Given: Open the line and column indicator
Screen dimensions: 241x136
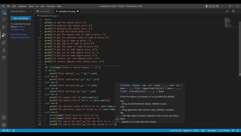Looking at the screenshot, I should [175, 130].
